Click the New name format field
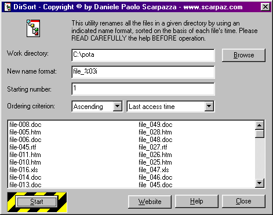 (x=143, y=72)
